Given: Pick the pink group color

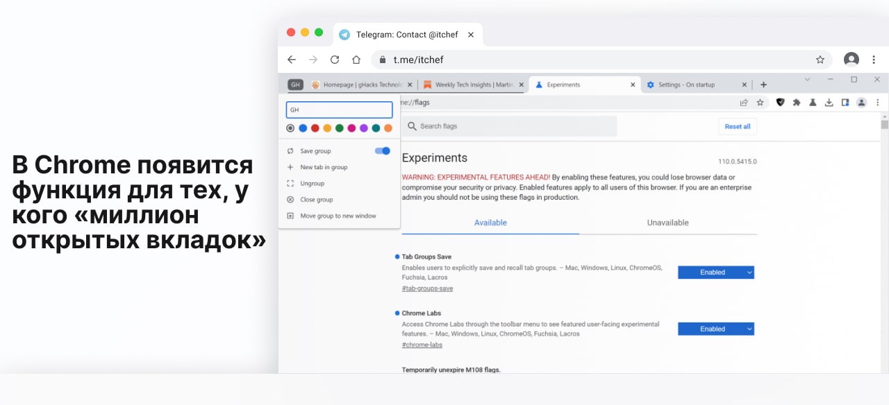Looking at the screenshot, I should point(351,128).
